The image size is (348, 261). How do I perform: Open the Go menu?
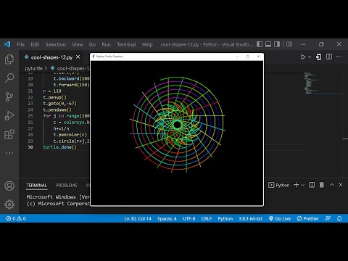[x=92, y=44]
